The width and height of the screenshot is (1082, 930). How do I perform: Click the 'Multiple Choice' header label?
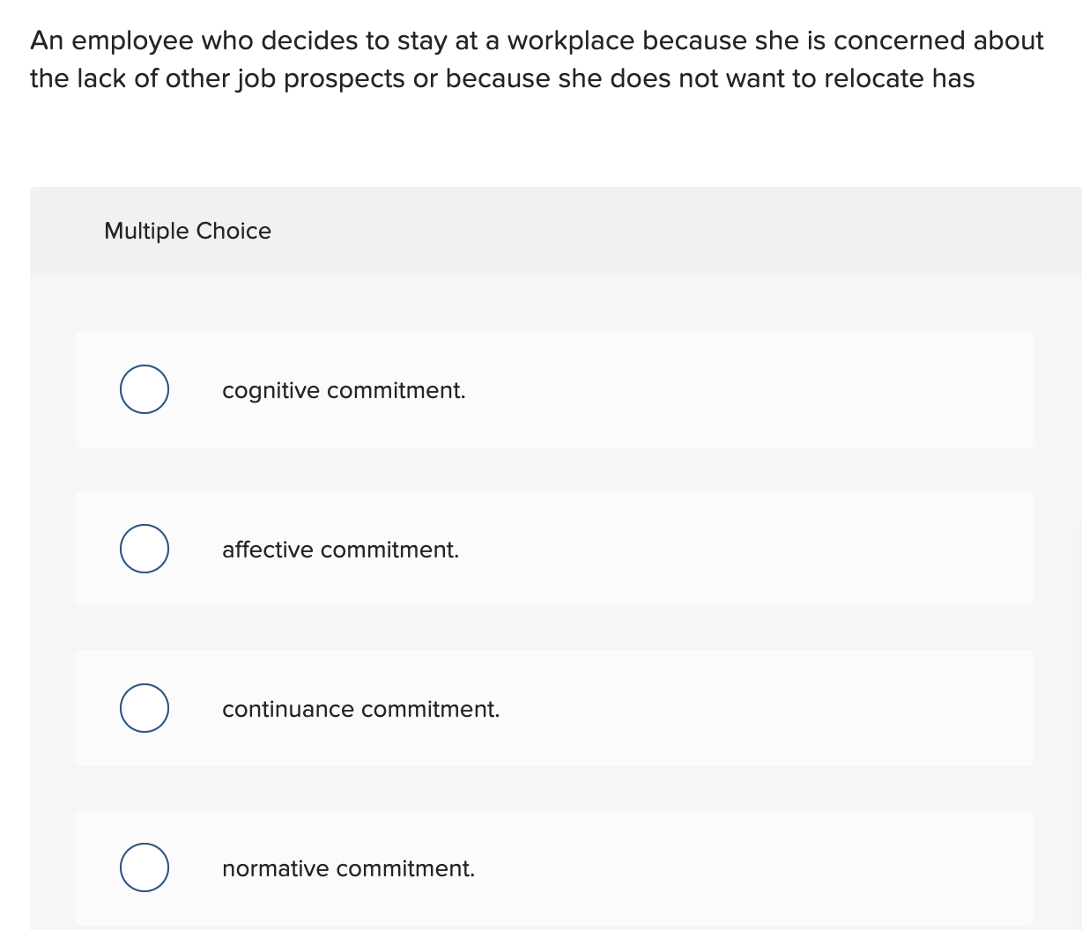(188, 231)
